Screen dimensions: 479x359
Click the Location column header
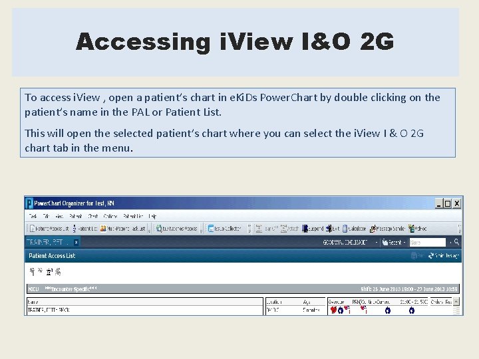[273, 302]
